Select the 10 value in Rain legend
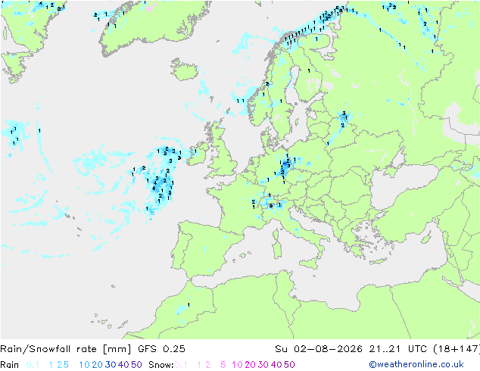Screen dimensions: 480x371 [x=85, y=365]
